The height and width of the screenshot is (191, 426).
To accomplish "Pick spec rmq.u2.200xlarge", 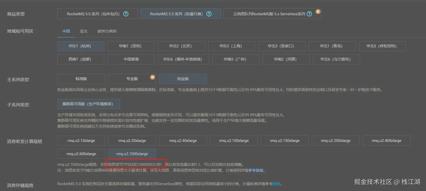I will point(336,141).
